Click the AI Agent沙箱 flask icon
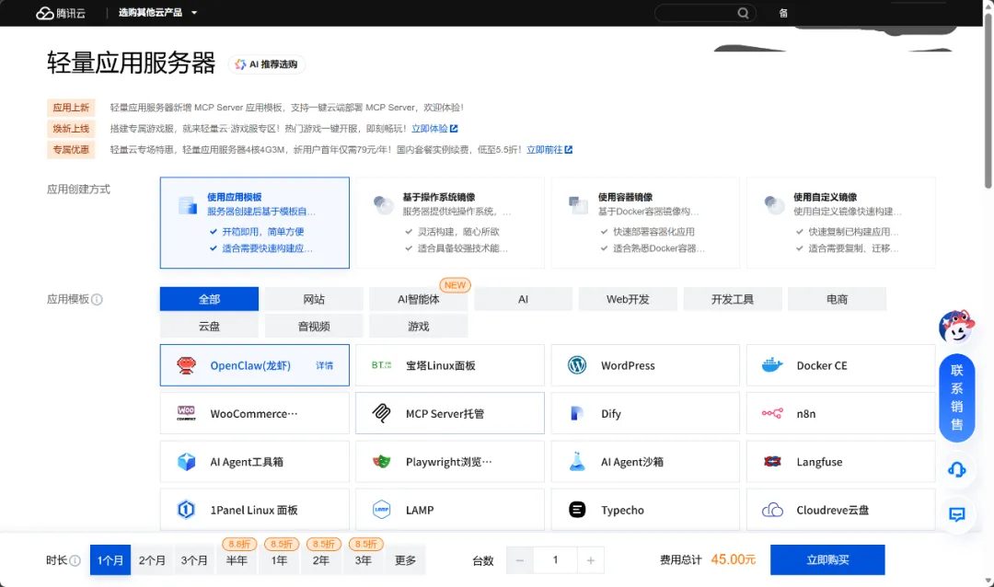The image size is (994, 587). (x=577, y=462)
